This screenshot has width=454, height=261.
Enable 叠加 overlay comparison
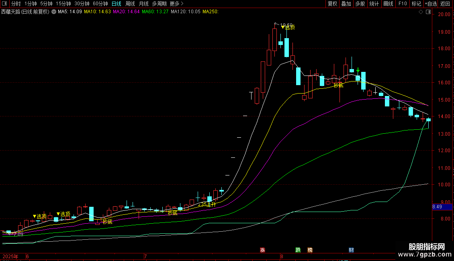(346, 4)
